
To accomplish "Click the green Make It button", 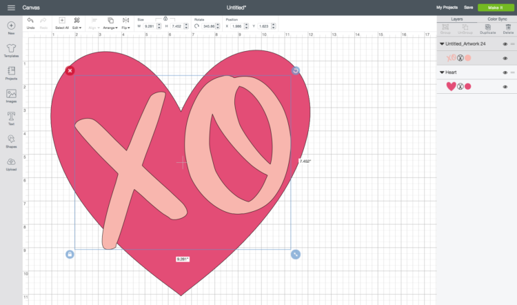I will click(x=496, y=8).
